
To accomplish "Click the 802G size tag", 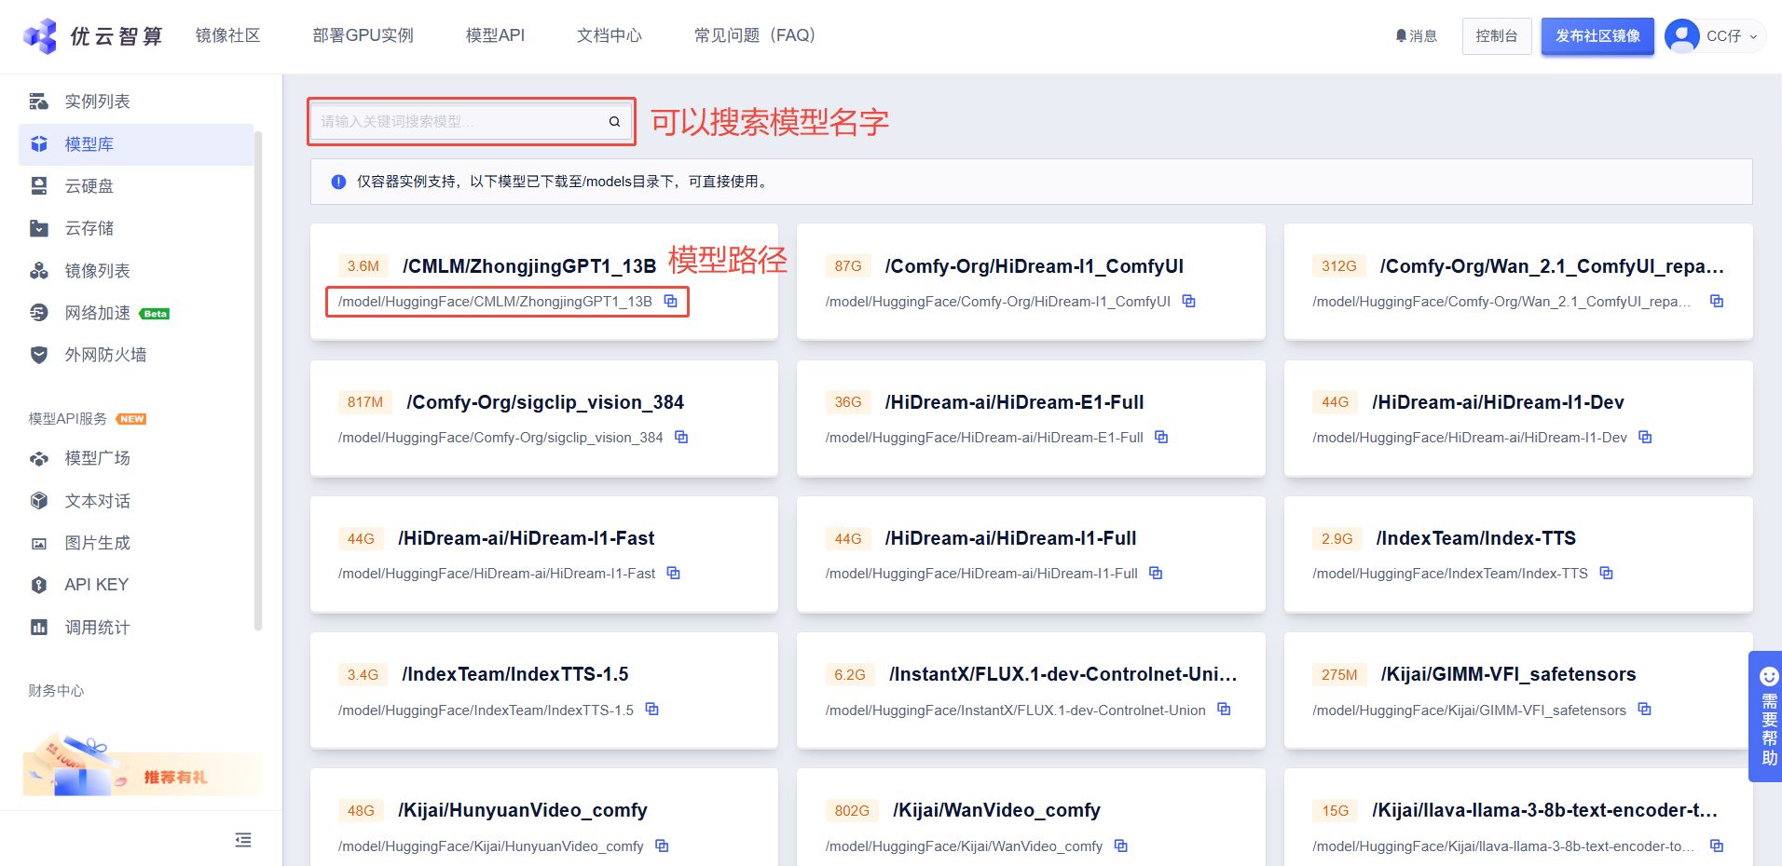I will 852,810.
